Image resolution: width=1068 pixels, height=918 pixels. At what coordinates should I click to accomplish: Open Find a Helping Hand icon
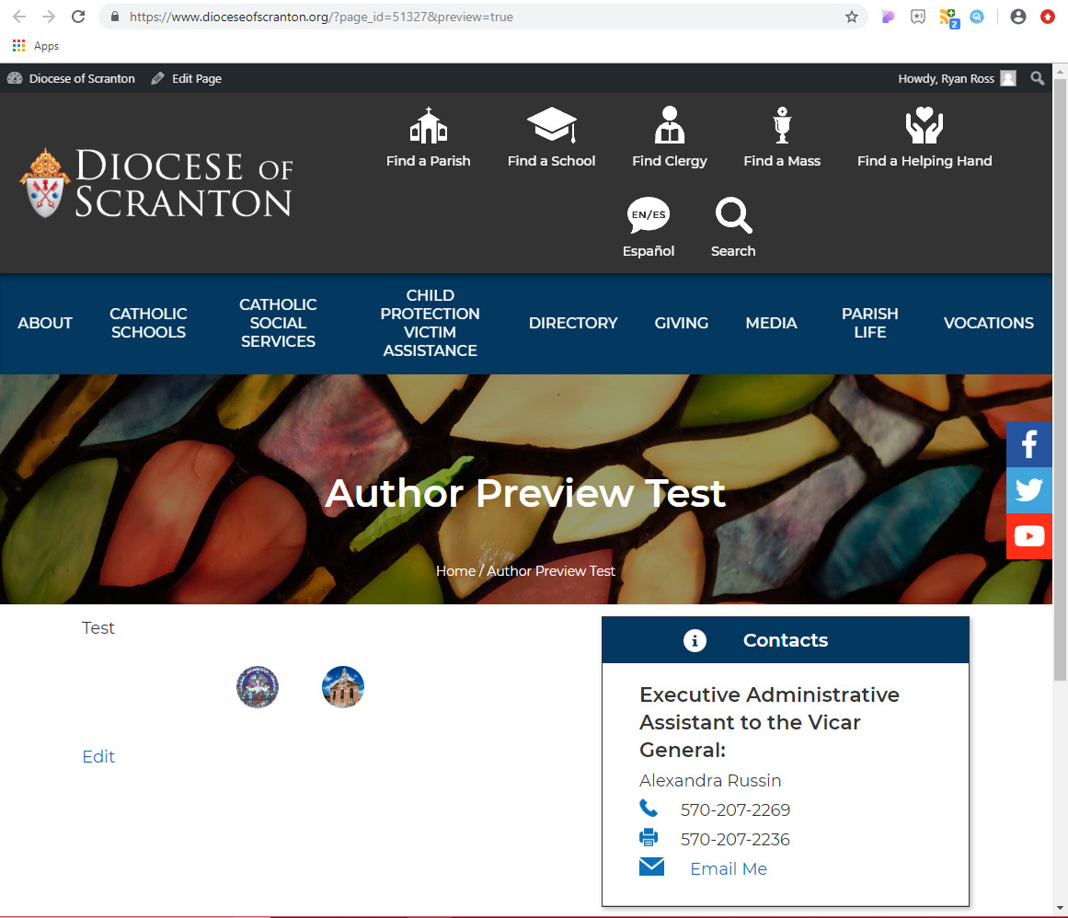(x=924, y=126)
